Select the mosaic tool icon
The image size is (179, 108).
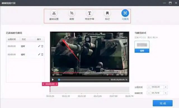click(x=125, y=13)
